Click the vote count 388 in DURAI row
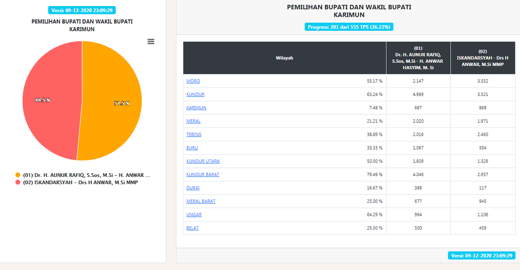The height and width of the screenshot is (270, 520). (418, 188)
